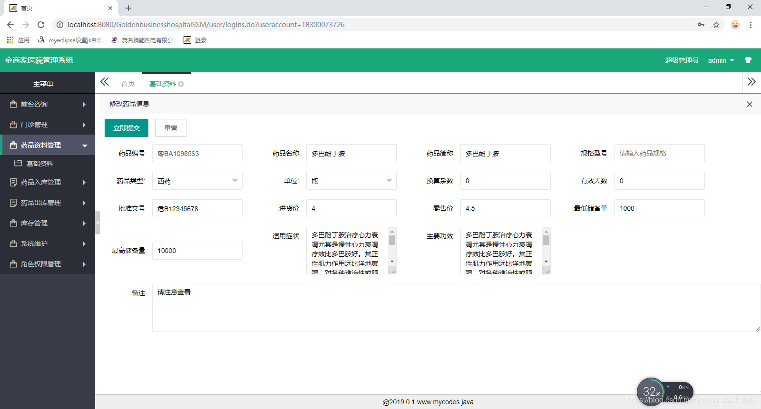Viewport: 761px width, 409px height.
Task: Click the 有效天数 input field
Action: (x=660, y=181)
